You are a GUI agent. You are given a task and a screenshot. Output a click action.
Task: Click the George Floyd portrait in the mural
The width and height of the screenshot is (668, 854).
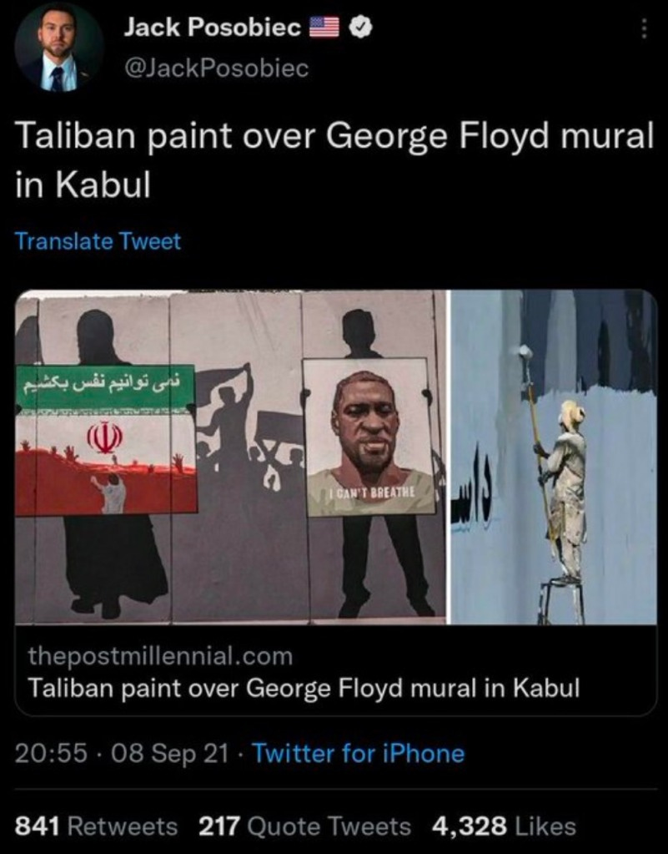(x=369, y=437)
